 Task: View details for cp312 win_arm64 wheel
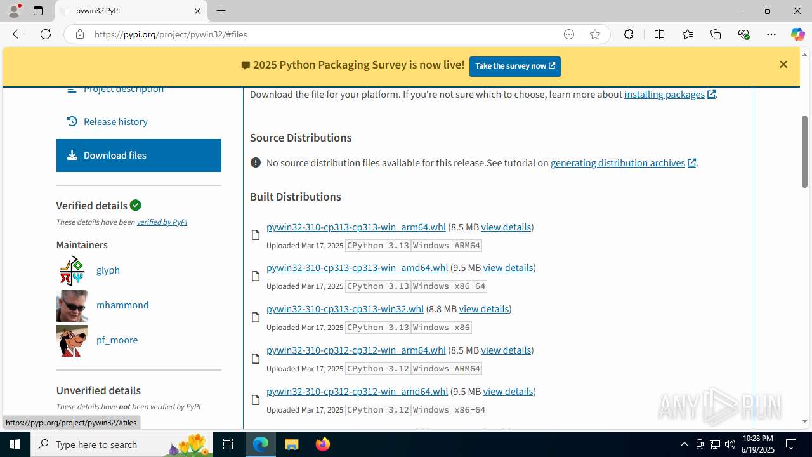[x=506, y=350]
